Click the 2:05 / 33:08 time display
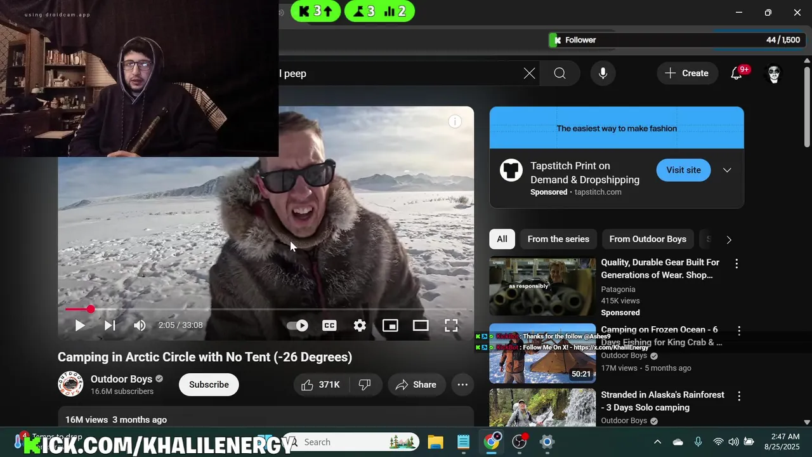Screen dimensions: 812x457 (180, 325)
